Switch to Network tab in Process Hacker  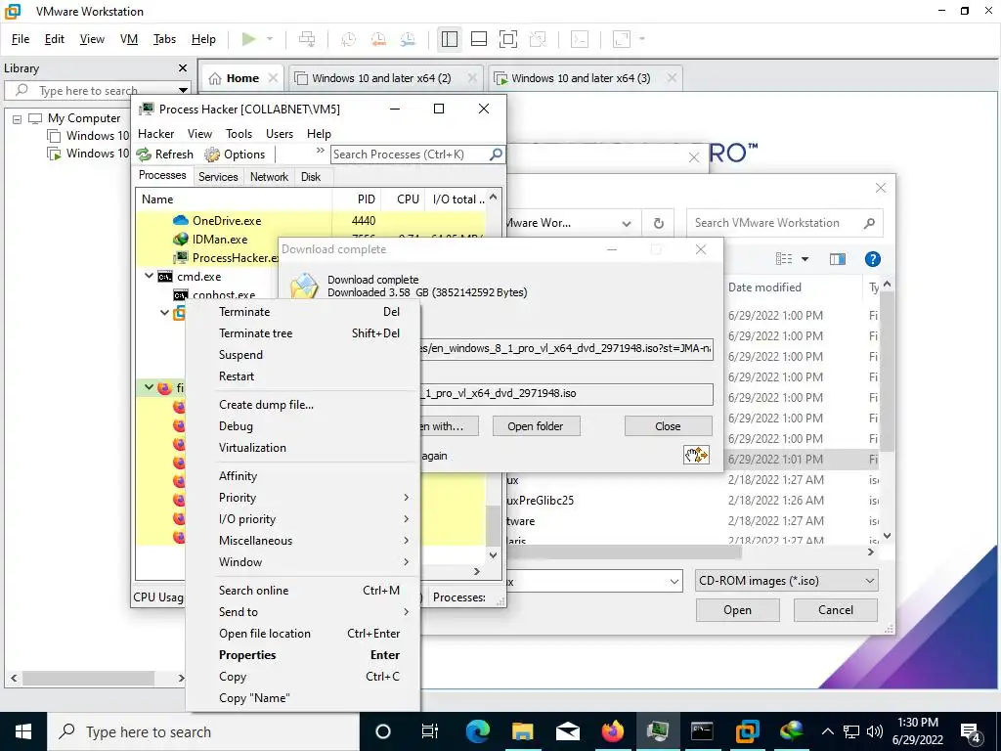pos(269,177)
